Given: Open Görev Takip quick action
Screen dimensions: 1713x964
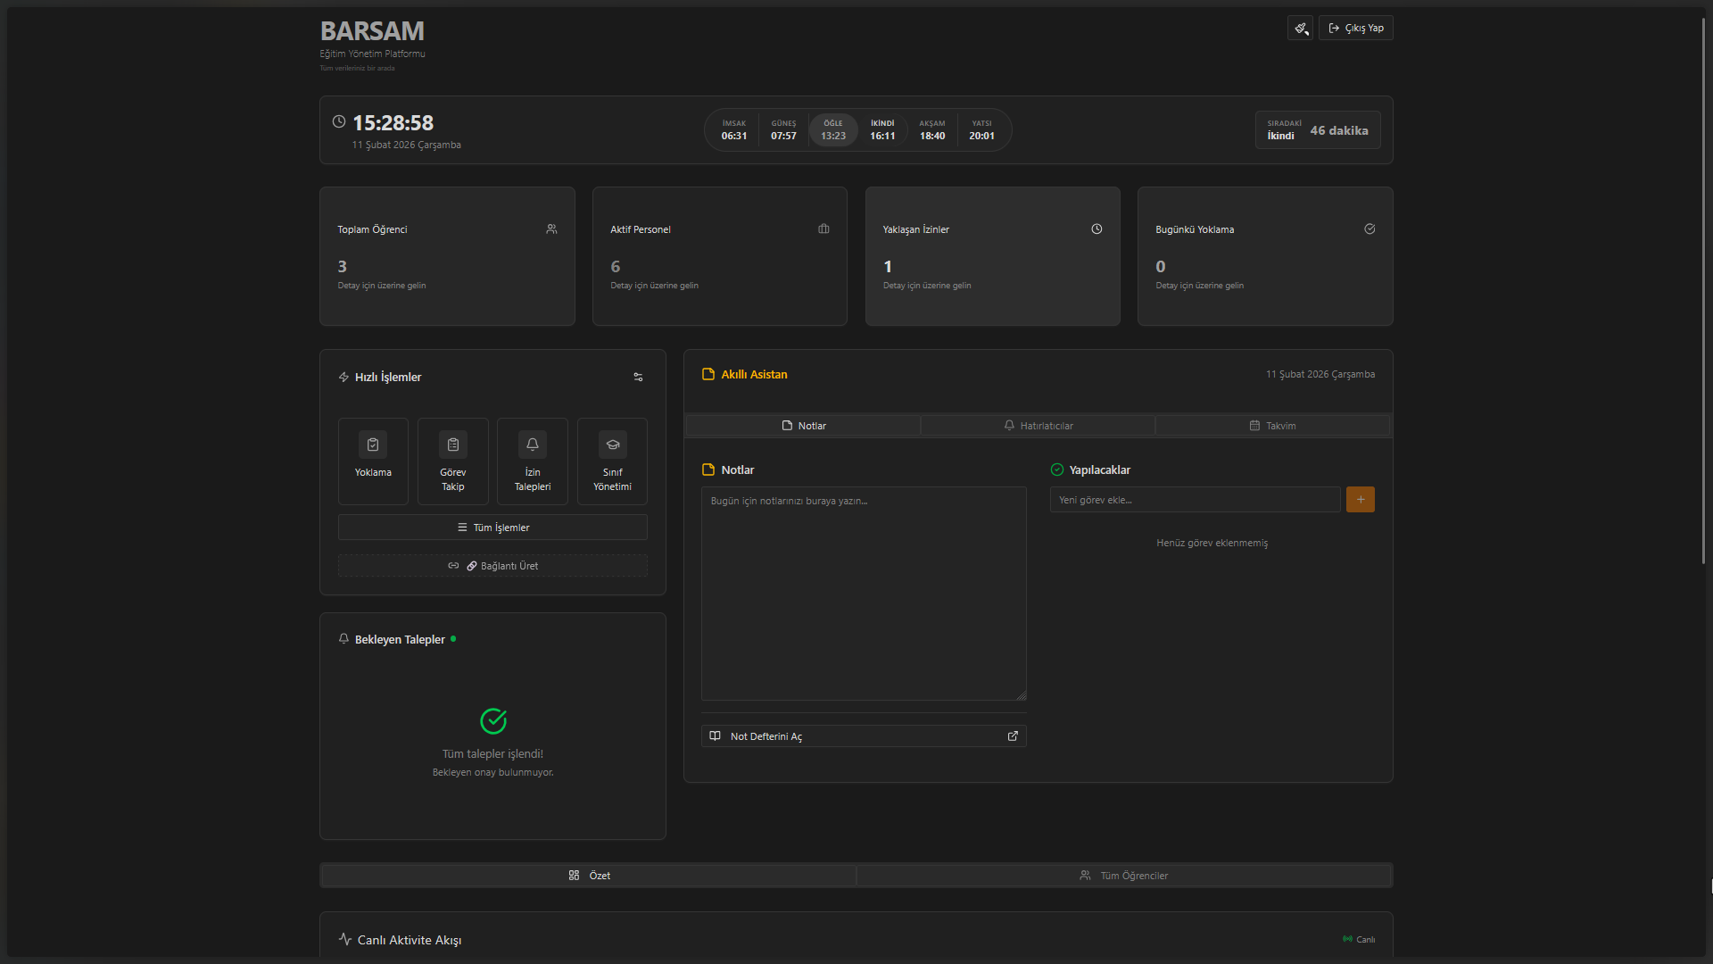Looking at the screenshot, I should (452, 461).
